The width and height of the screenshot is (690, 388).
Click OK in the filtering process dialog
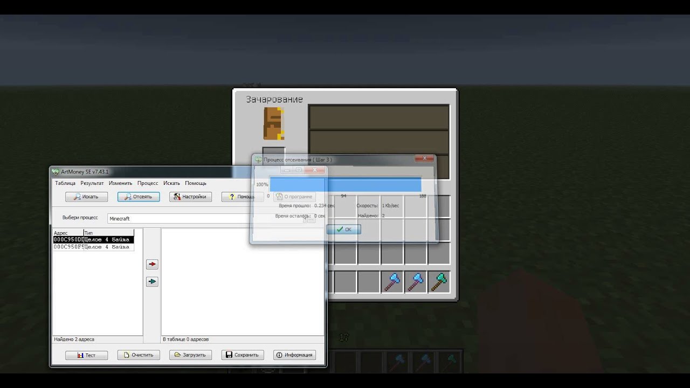point(344,229)
